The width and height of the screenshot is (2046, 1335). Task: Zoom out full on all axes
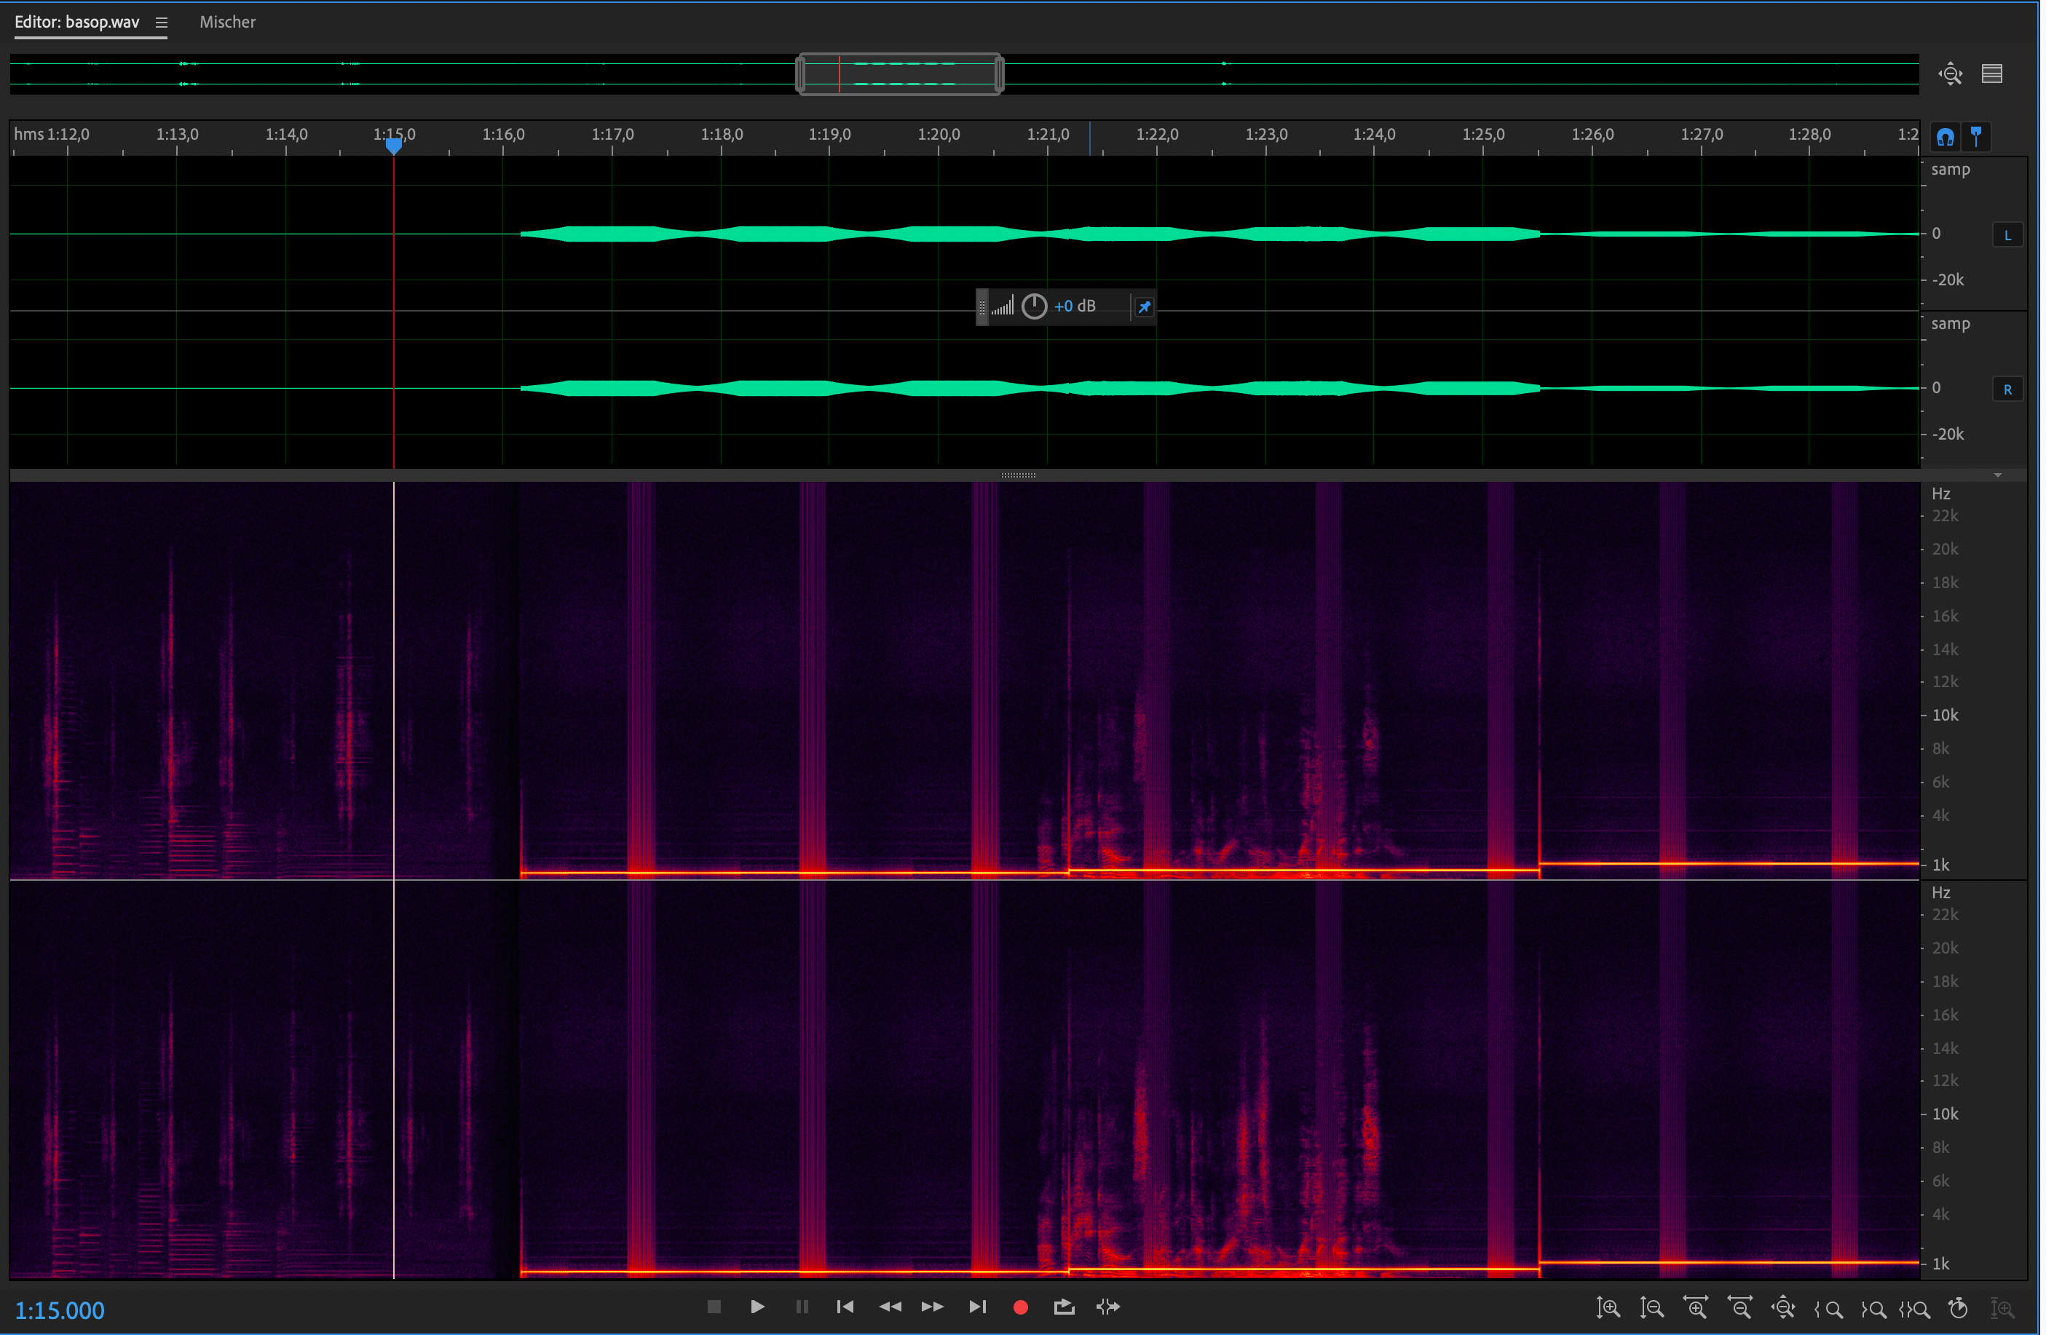pyautogui.click(x=1784, y=1307)
